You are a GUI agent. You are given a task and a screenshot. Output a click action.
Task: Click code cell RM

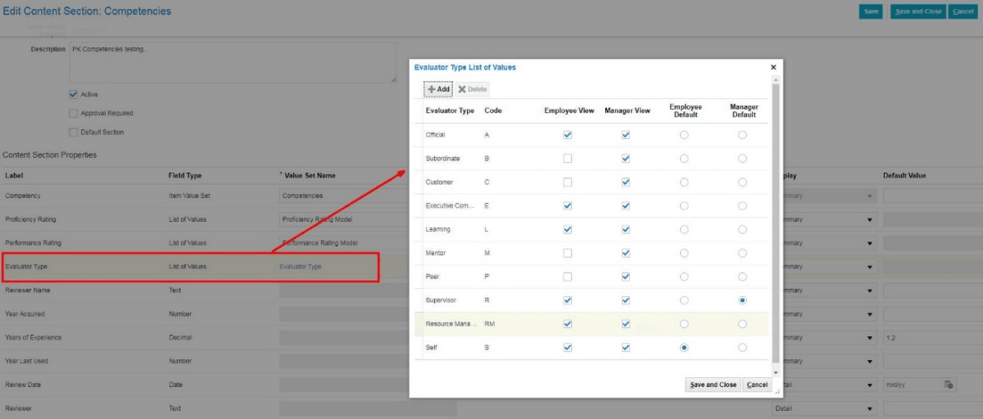[490, 324]
